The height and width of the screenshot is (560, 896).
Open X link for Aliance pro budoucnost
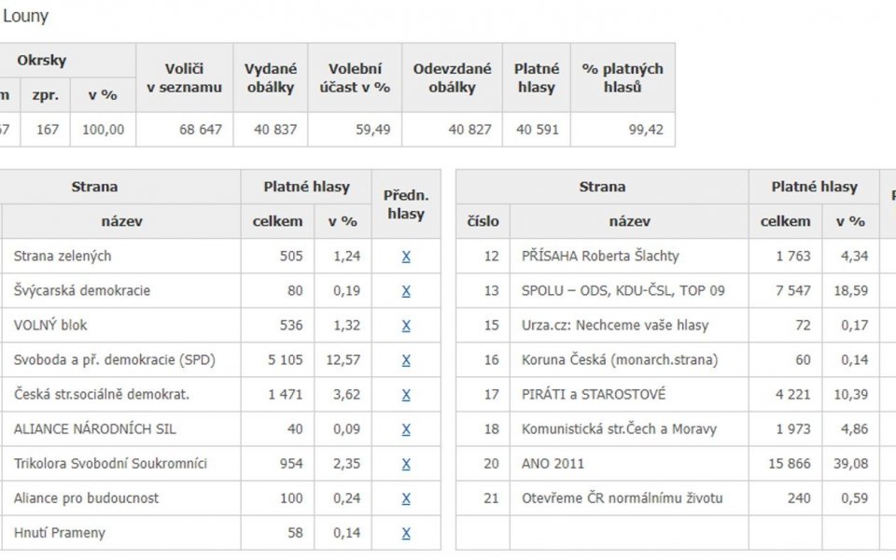point(406,498)
